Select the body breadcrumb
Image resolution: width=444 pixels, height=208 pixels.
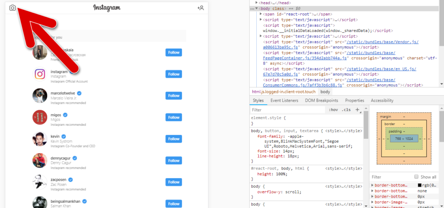[325, 92]
